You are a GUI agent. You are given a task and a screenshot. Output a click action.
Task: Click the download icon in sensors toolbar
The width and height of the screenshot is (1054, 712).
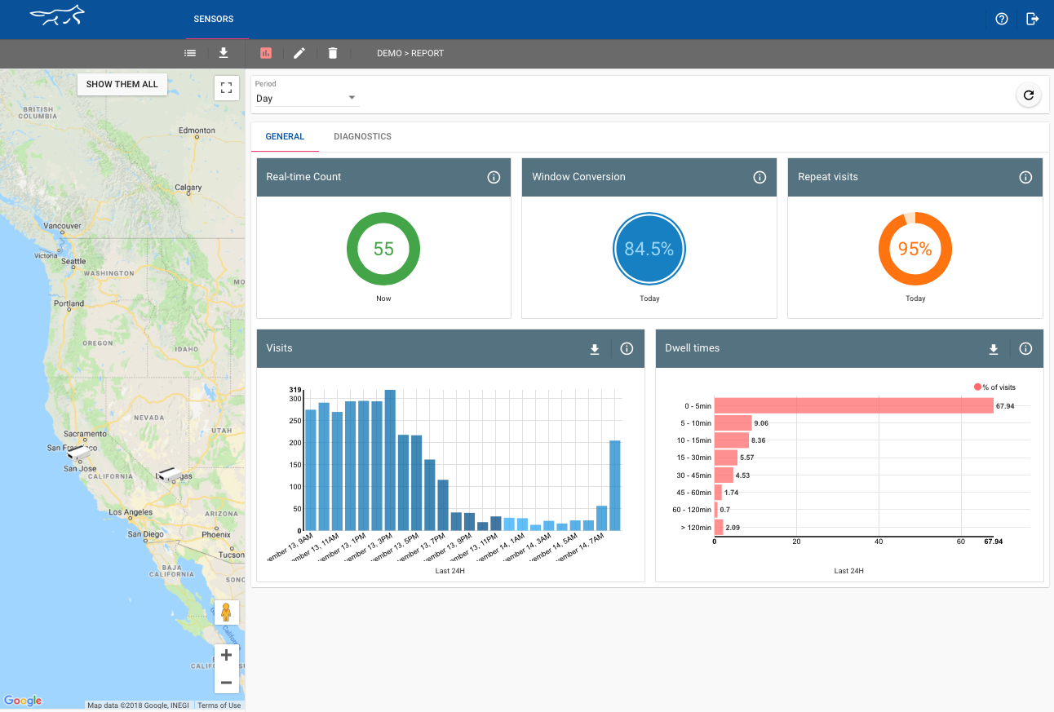[x=224, y=53]
